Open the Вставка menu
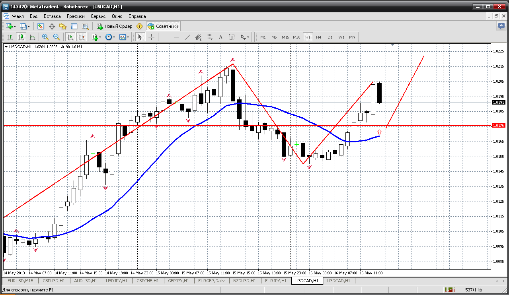 pos(52,16)
